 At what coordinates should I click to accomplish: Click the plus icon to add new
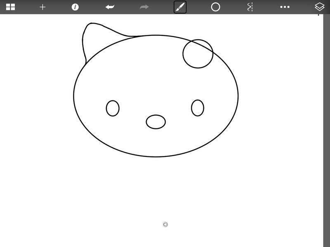tap(42, 7)
